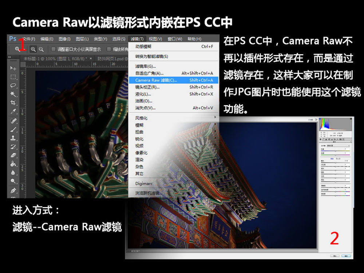Open the 窗口(W) menu
The width and height of the screenshot is (364, 273).
175,39
